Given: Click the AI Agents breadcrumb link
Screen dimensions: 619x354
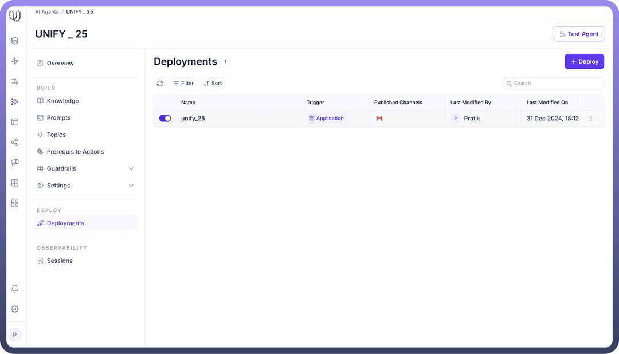Looking at the screenshot, I should (x=46, y=11).
